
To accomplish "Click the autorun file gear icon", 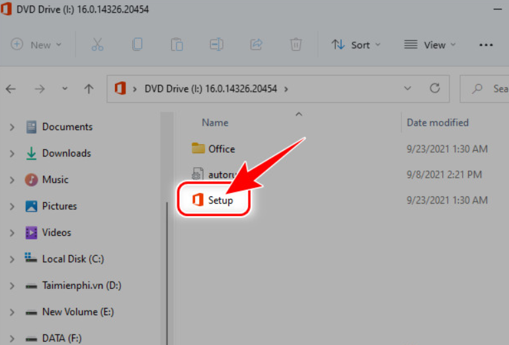I will pyautogui.click(x=198, y=174).
